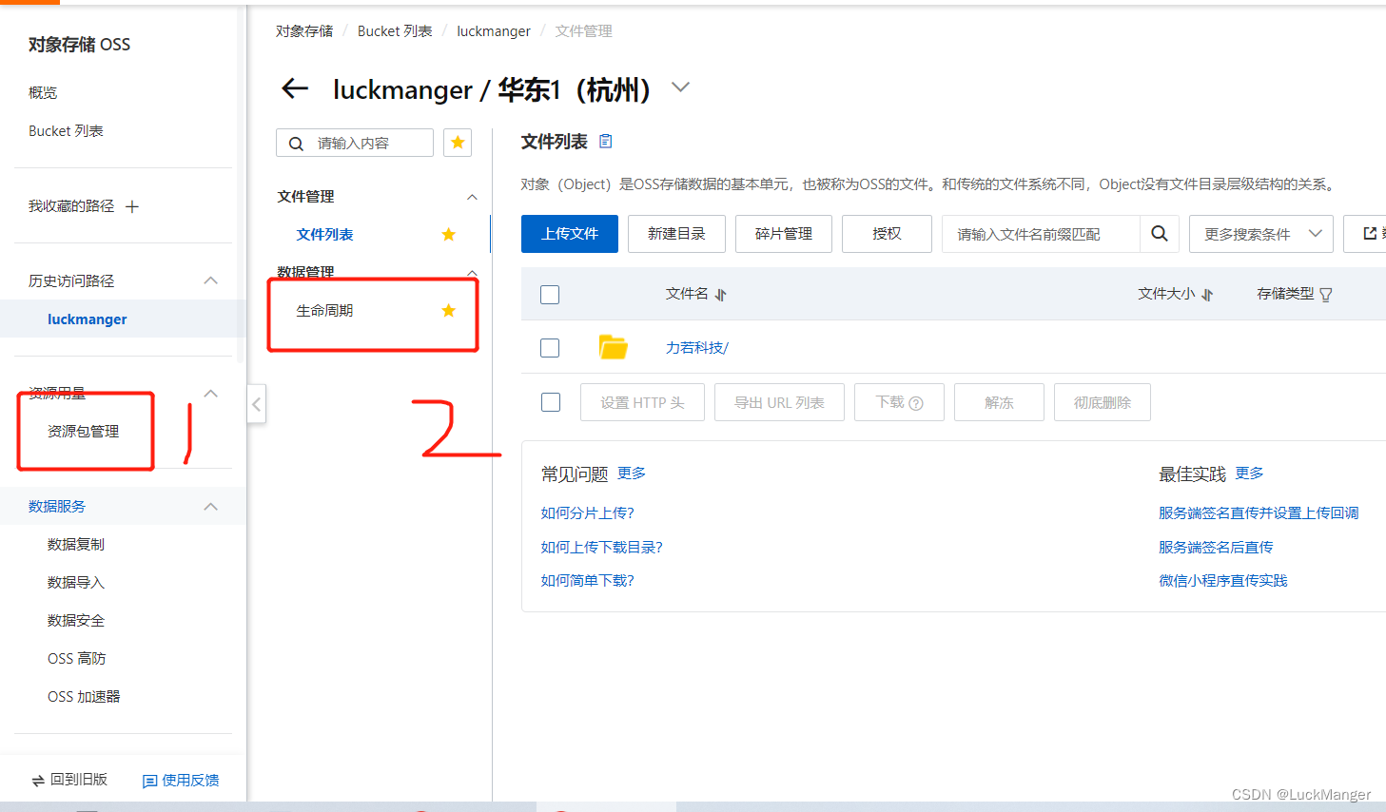
Task: Open the 微信小程序直传实践 link
Action: point(1222,581)
